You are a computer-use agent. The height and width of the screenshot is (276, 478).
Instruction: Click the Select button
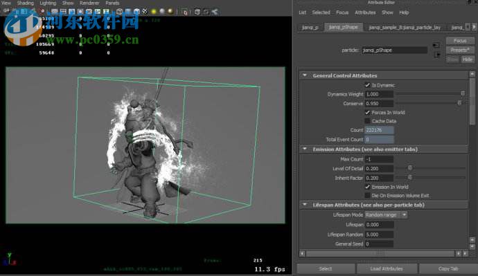326,268
